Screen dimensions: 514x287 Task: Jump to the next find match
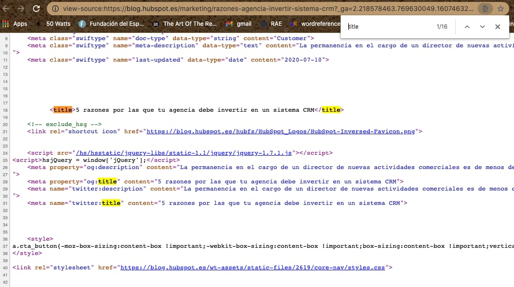coord(482,27)
